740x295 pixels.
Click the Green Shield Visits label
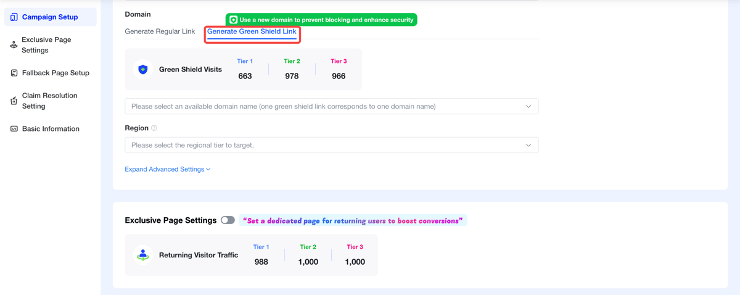click(191, 70)
